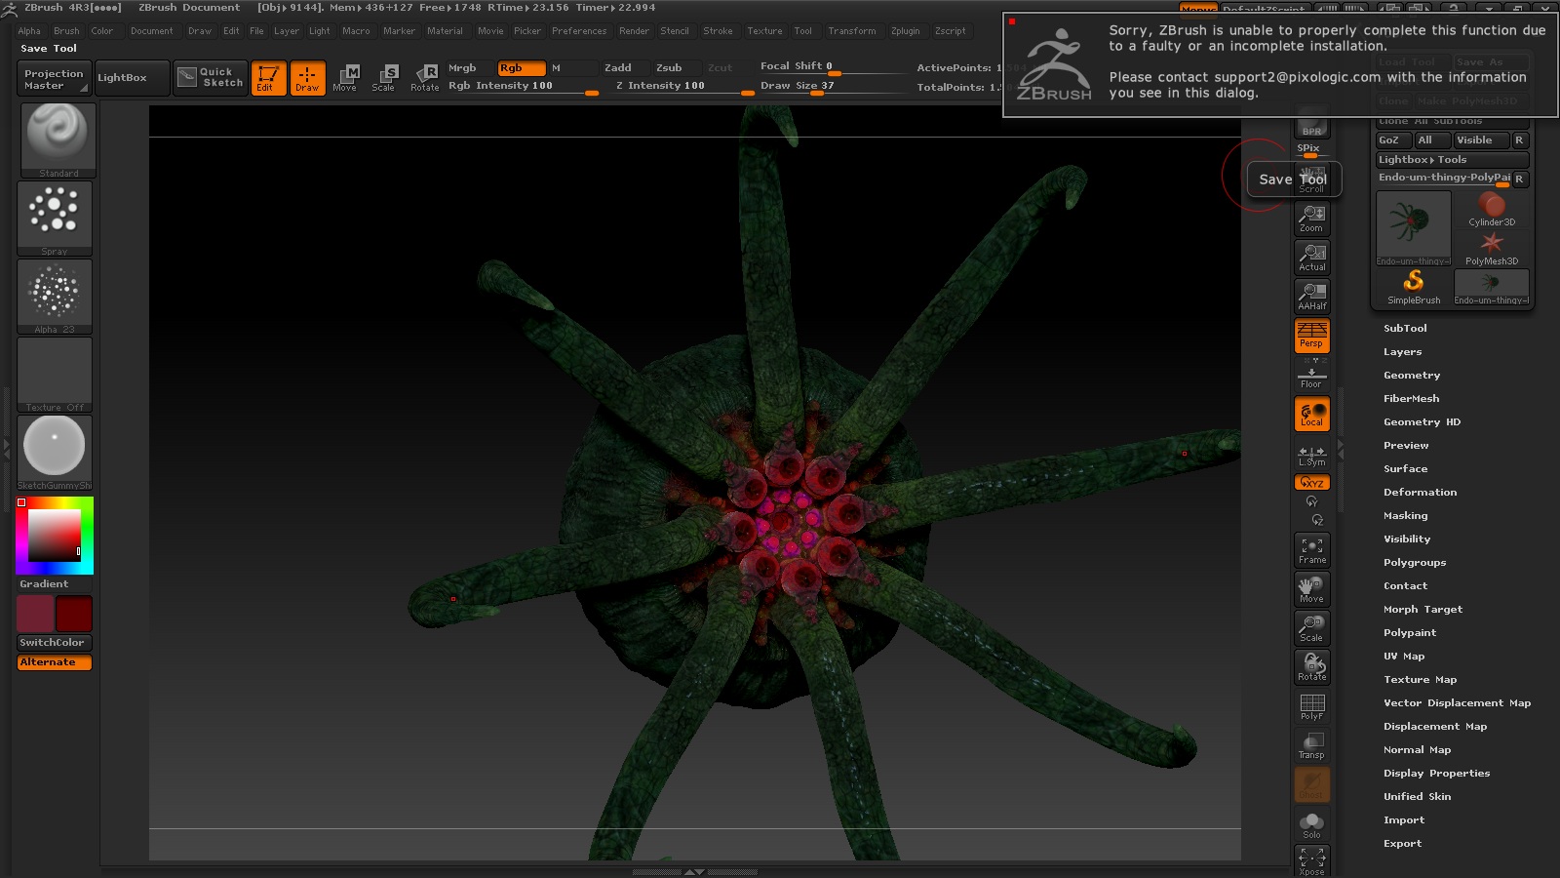Toggle XYZ rotation mode
The height and width of the screenshot is (878, 1560).
click(x=1312, y=483)
